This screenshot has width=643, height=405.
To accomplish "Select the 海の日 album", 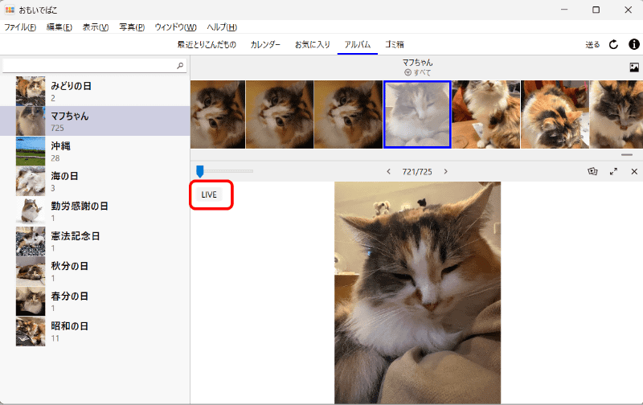I will (x=95, y=181).
